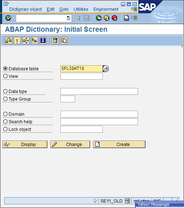This screenshot has width=184, height=208.
Task: Click the Create button
Action: tap(119, 144)
